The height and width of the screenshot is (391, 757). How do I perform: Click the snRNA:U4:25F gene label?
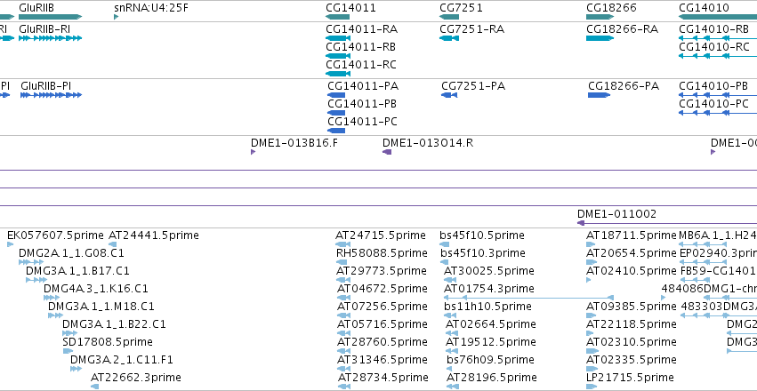point(151,8)
